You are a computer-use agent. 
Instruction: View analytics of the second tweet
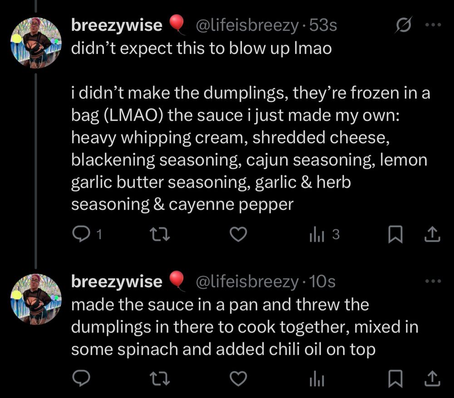[x=316, y=378]
